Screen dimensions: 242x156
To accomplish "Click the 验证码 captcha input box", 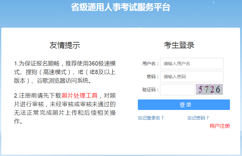I will (178, 90).
